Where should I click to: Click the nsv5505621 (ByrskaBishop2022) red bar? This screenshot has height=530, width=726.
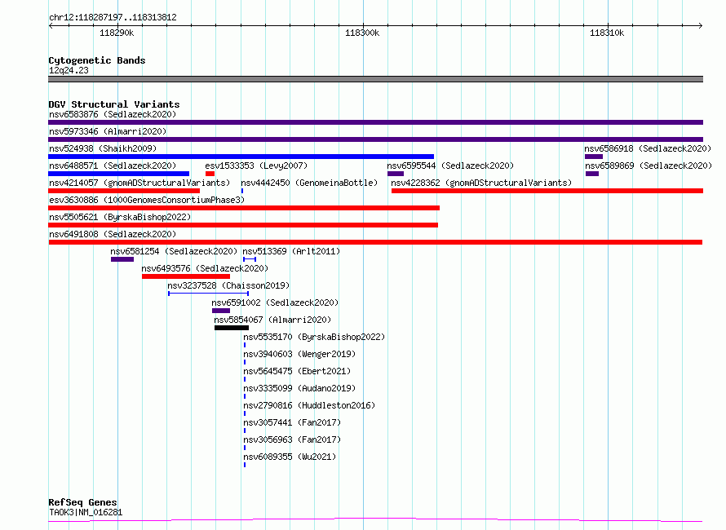pos(243,225)
